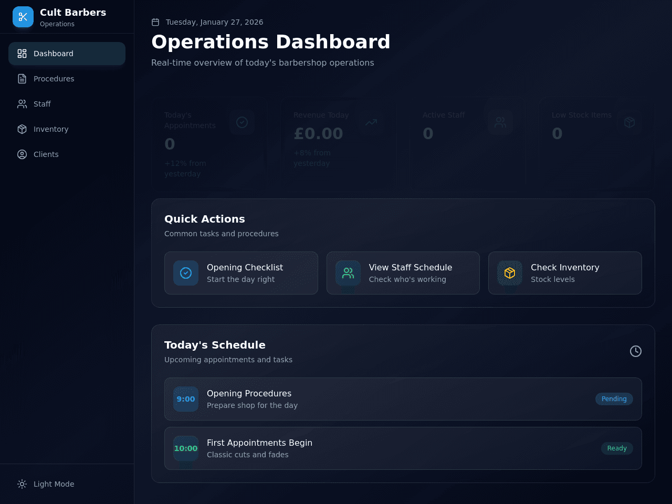Image resolution: width=672 pixels, height=504 pixels.
Task: Open the Clients section
Action: (67, 154)
